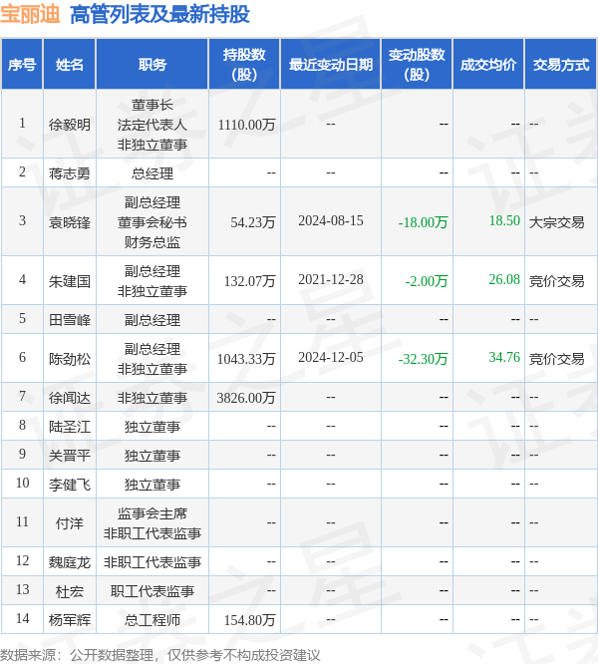Viewport: 598px width, 664px height.
Task: Select the date 2024-08-15 cell
Action: pos(330,221)
